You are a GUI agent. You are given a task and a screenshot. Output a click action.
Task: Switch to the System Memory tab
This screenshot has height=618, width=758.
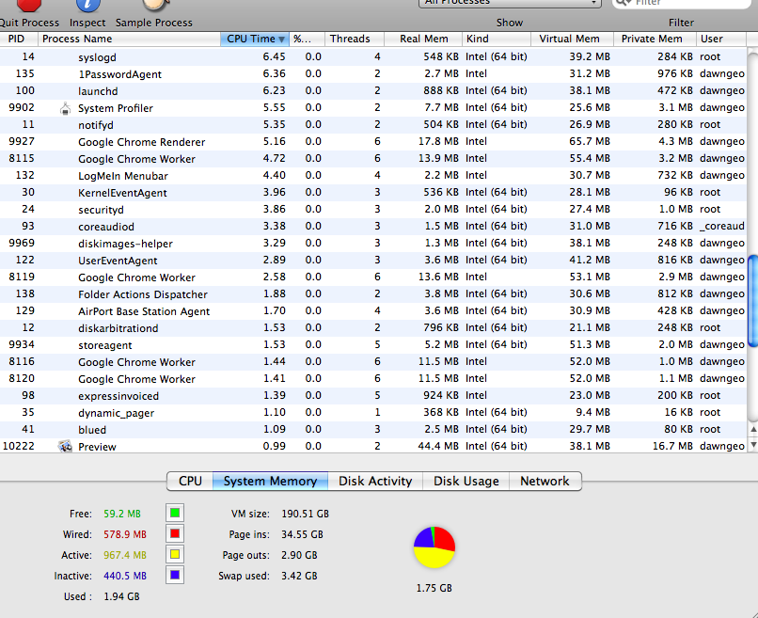(x=270, y=482)
